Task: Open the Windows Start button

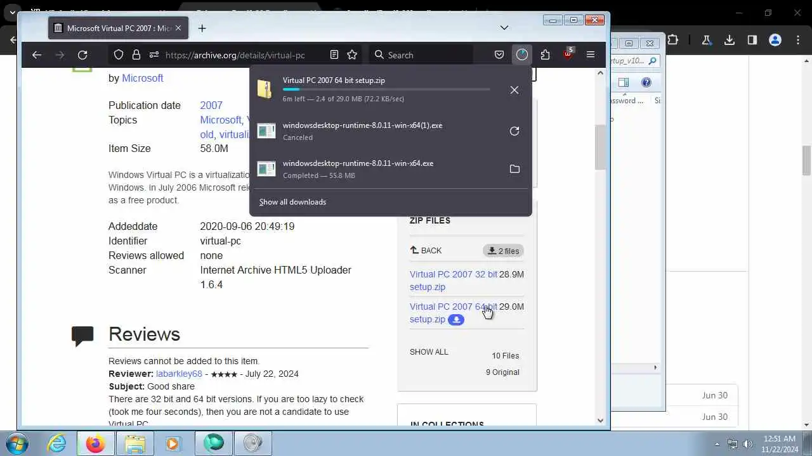Action: pos(18,443)
